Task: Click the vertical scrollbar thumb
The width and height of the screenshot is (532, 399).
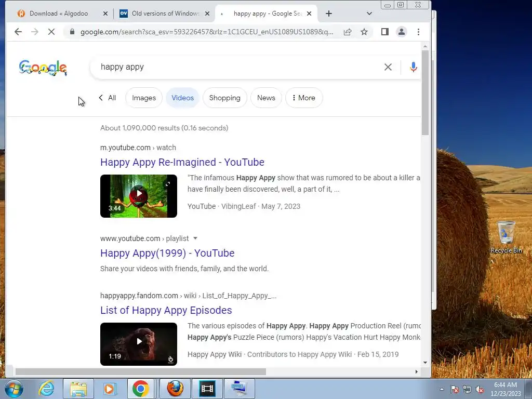Action: coord(425,92)
